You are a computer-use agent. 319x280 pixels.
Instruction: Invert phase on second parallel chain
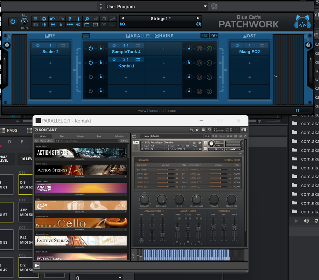click(199, 63)
